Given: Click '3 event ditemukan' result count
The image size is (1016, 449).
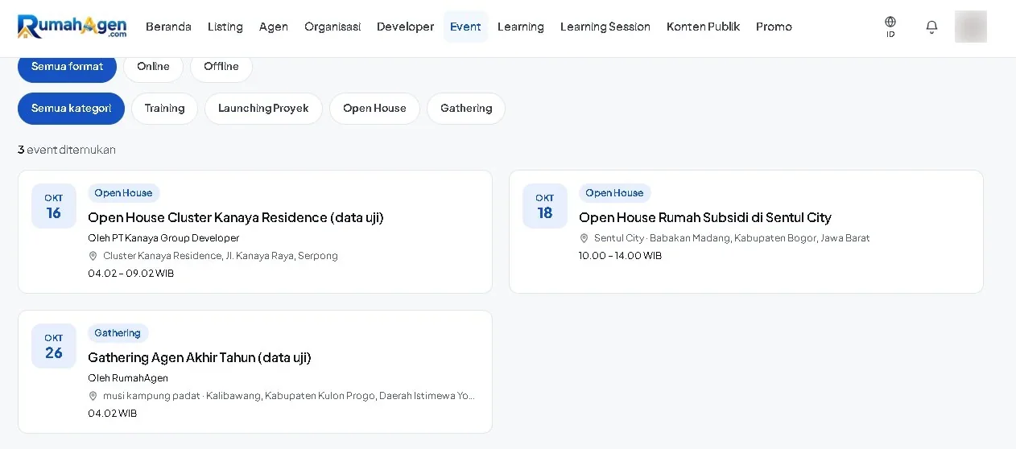Looking at the screenshot, I should point(67,150).
